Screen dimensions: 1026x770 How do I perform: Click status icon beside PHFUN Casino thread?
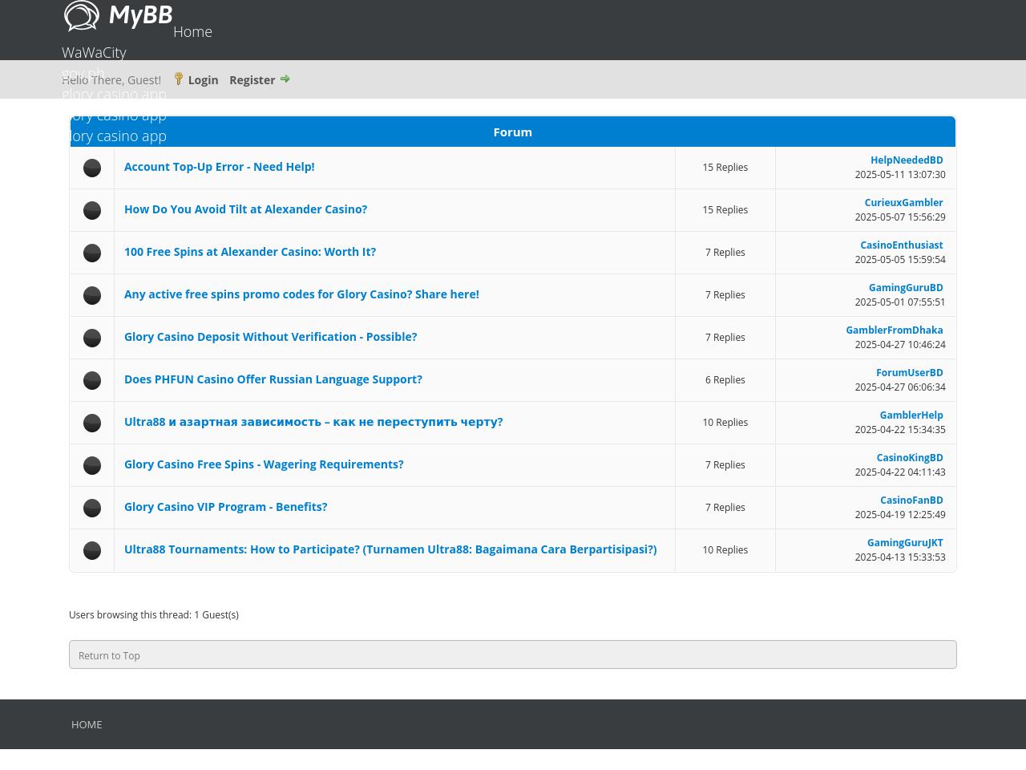pyautogui.click(x=92, y=380)
